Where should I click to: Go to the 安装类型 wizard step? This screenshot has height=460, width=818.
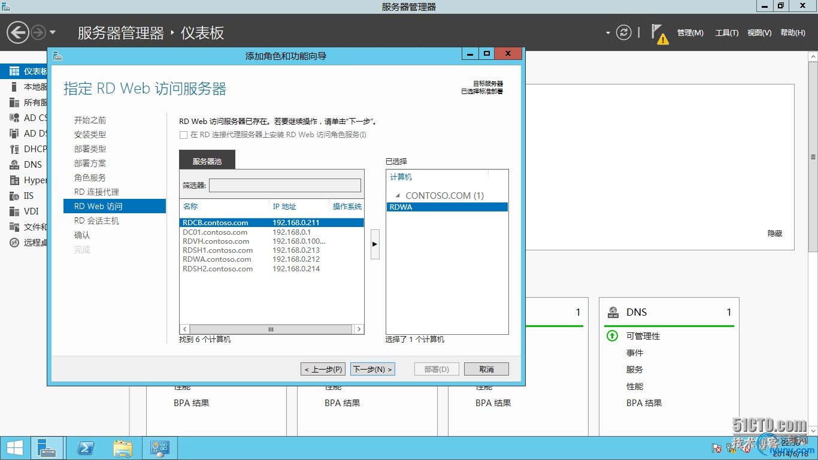[90, 135]
